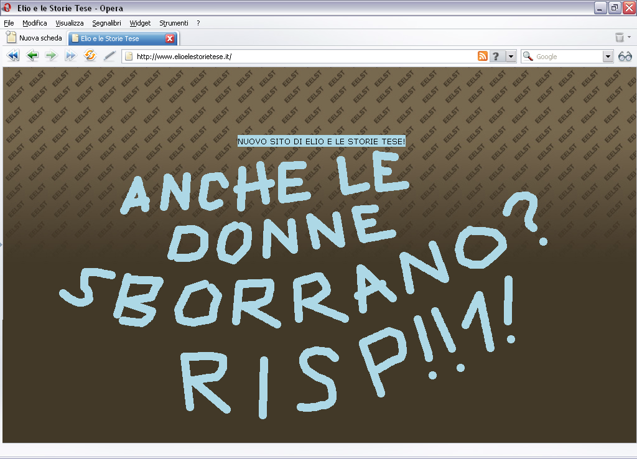Image resolution: width=637 pixels, height=459 pixels.
Task: Click the magnifier search icon
Action: pyautogui.click(x=528, y=56)
